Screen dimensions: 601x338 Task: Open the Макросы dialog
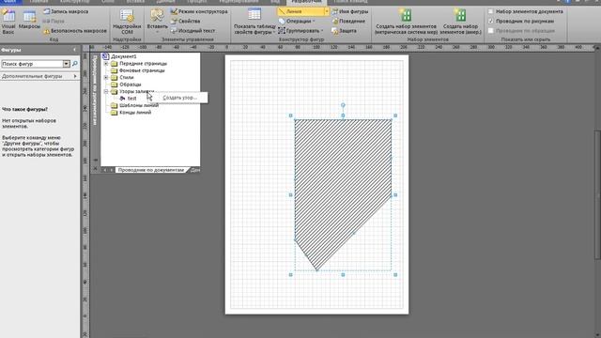click(x=29, y=20)
